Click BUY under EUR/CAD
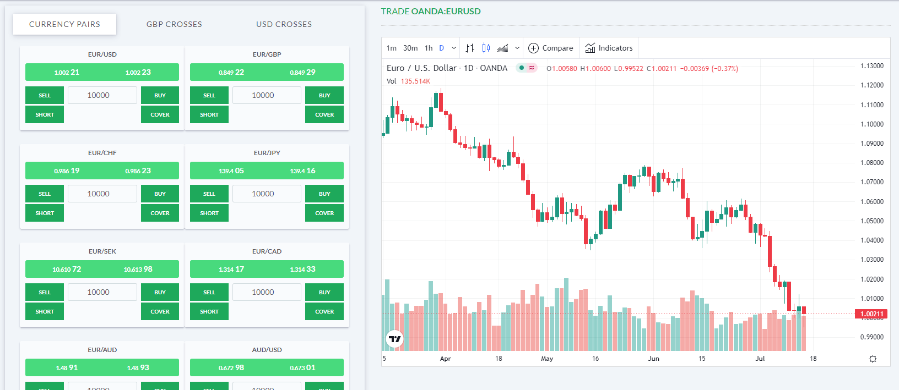 324,292
